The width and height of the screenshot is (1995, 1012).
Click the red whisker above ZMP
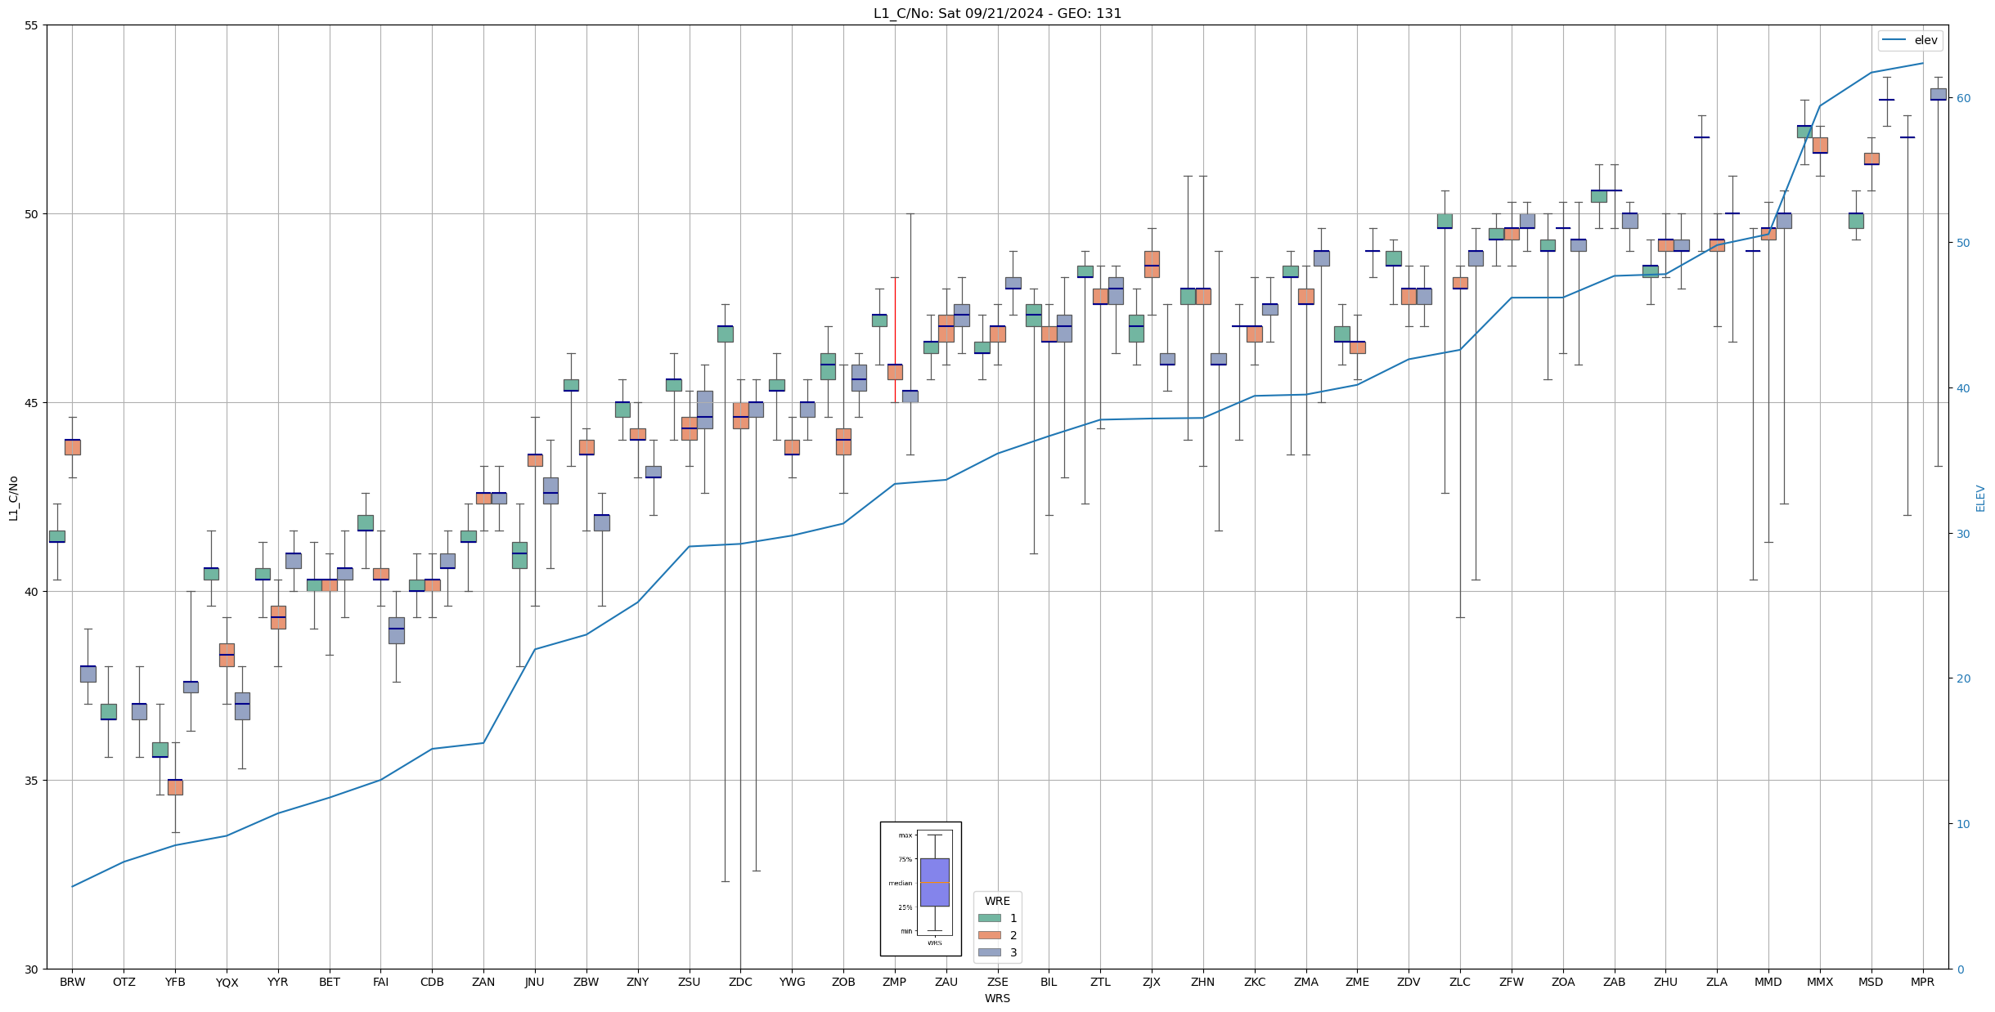(895, 320)
